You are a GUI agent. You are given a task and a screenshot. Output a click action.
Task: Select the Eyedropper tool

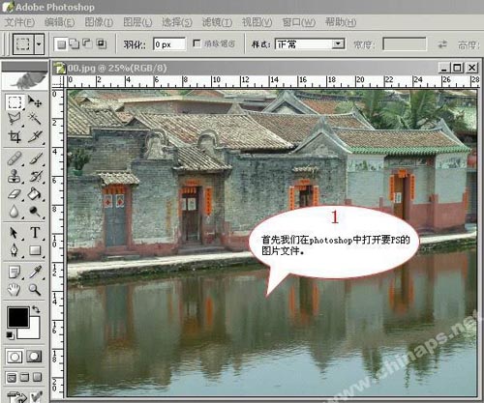point(35,272)
